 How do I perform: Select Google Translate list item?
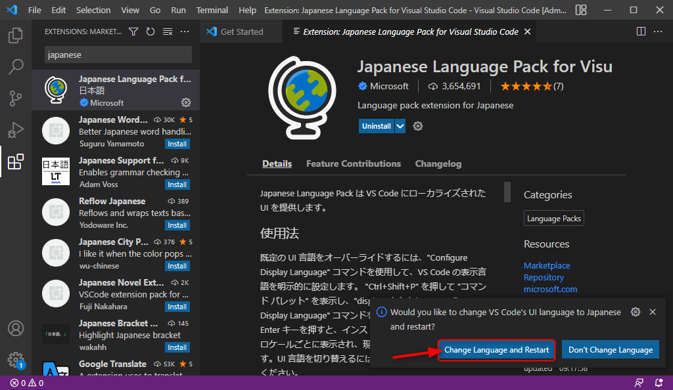(x=116, y=366)
